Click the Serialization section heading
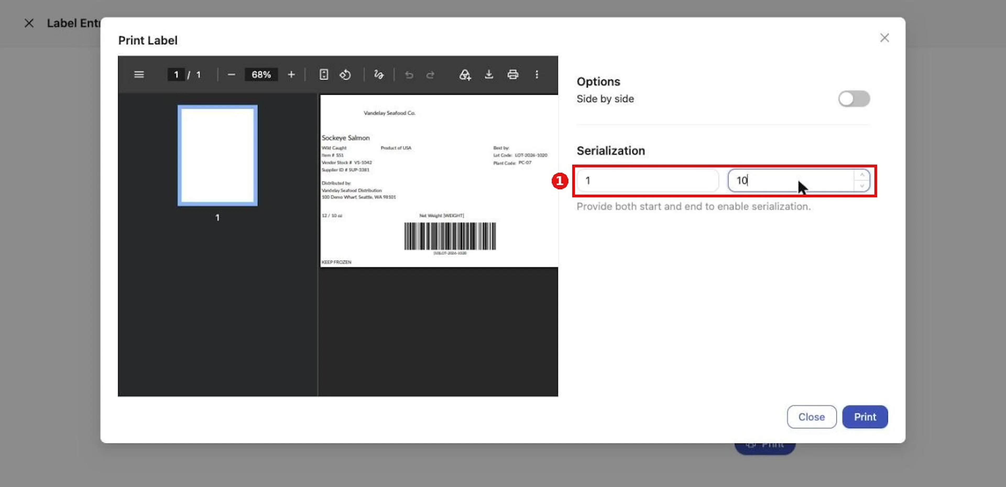The width and height of the screenshot is (1006, 487). [x=610, y=151]
